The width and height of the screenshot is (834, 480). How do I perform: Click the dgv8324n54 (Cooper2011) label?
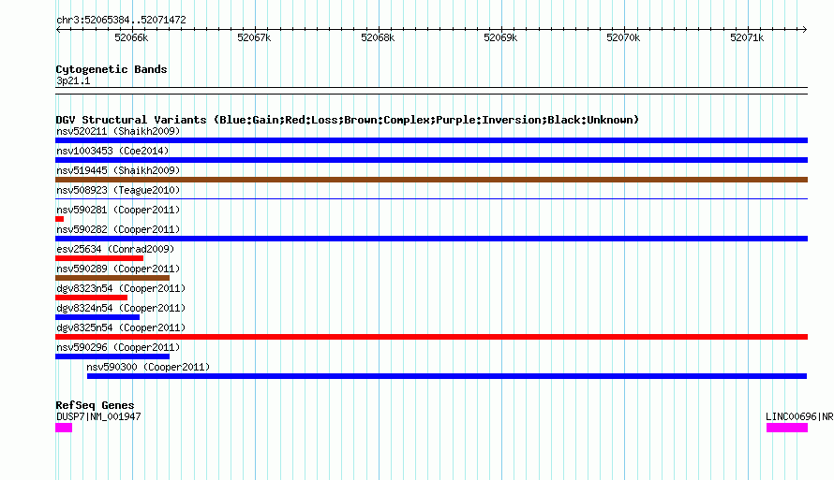click(121, 308)
